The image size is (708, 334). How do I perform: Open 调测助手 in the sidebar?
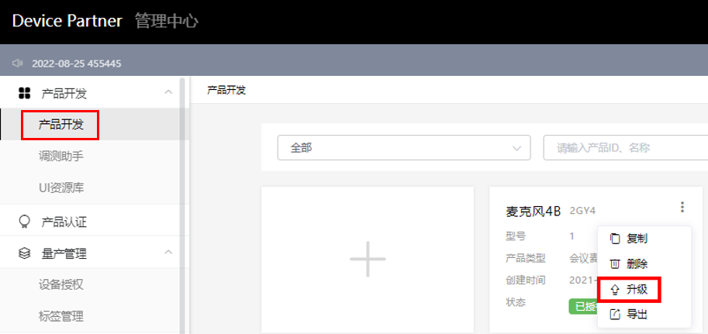tap(61, 156)
